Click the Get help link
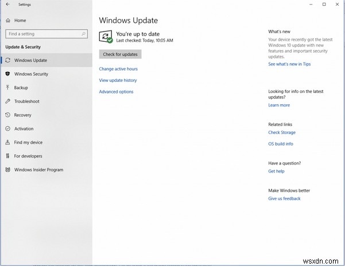345x267 pixels. coord(276,171)
